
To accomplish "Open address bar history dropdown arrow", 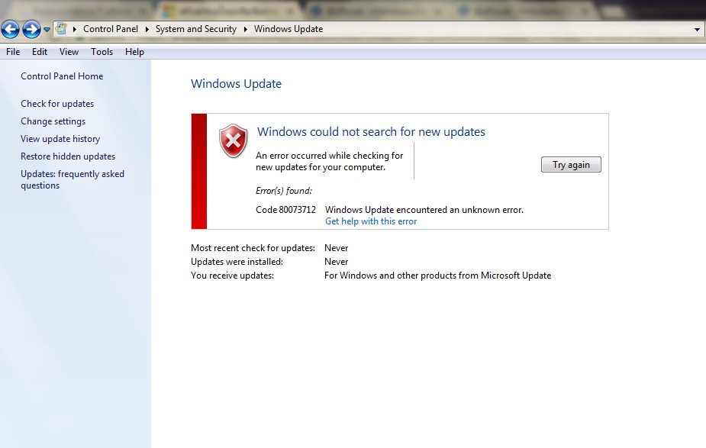I will pos(697,30).
